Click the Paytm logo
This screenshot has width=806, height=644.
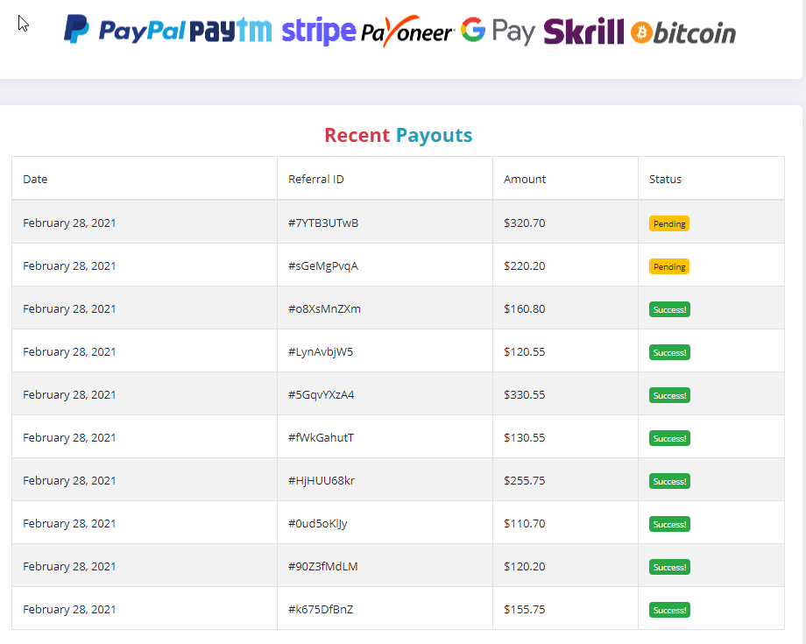point(230,31)
